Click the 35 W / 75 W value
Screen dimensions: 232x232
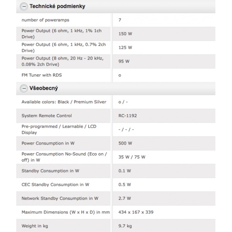point(132,157)
